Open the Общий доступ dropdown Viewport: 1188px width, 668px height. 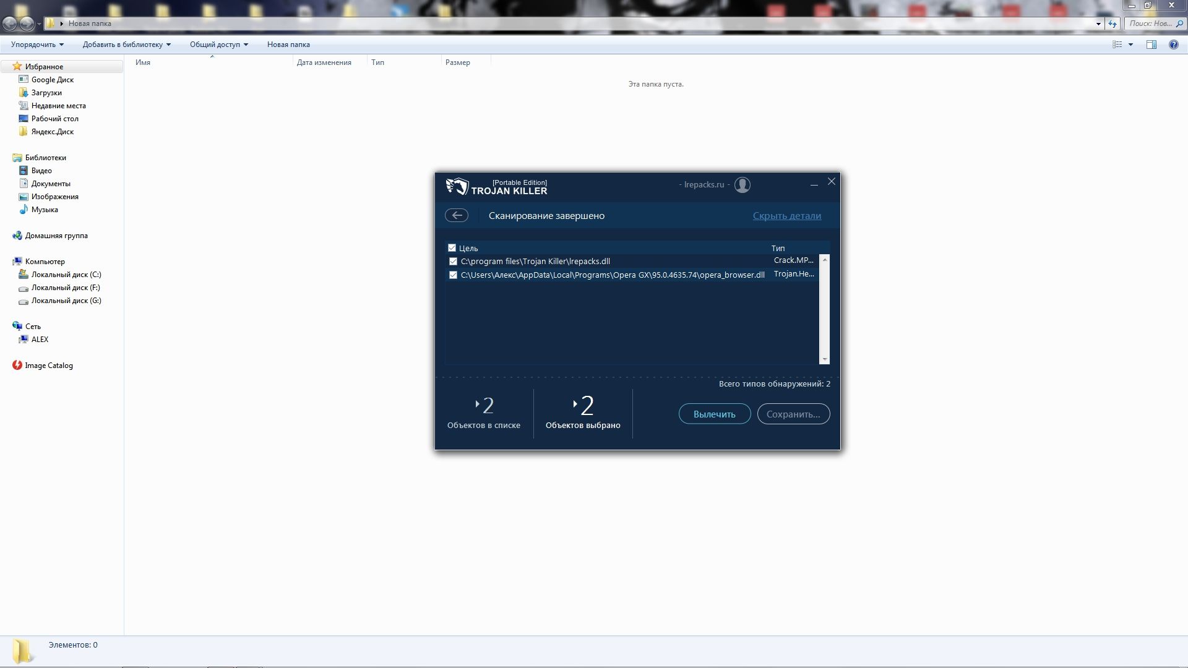[x=218, y=45]
